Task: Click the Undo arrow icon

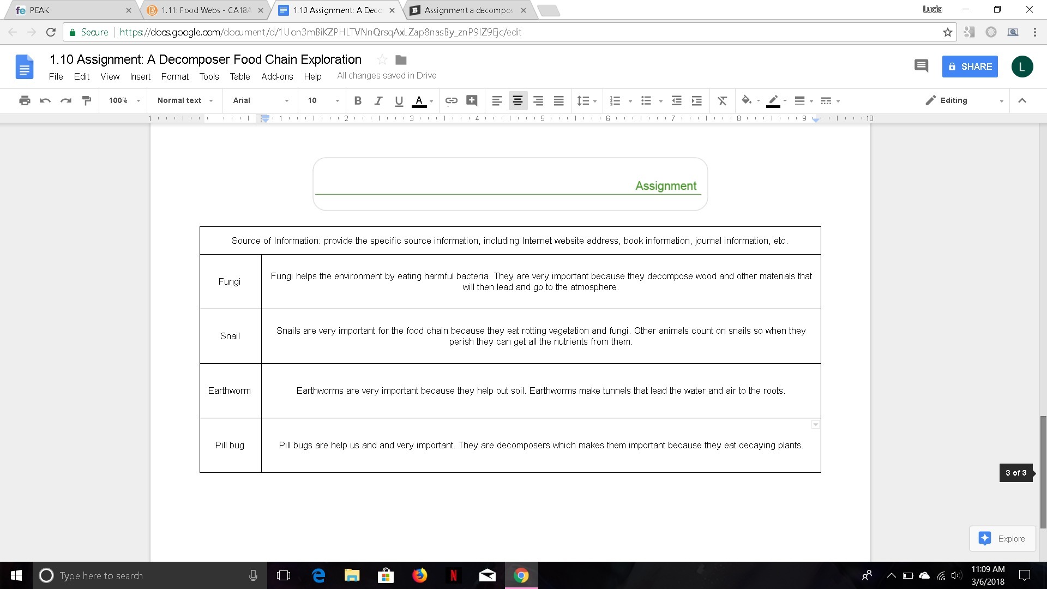Action: tap(45, 100)
